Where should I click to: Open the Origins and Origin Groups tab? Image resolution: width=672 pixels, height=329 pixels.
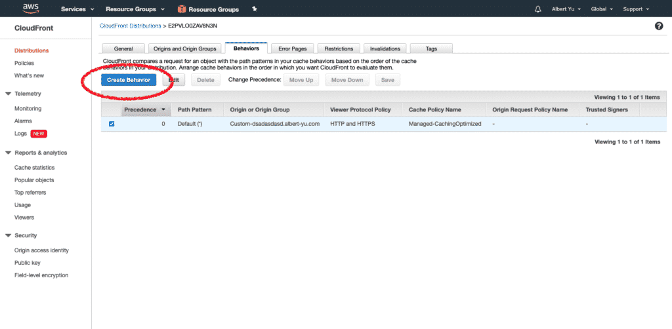[184, 48]
